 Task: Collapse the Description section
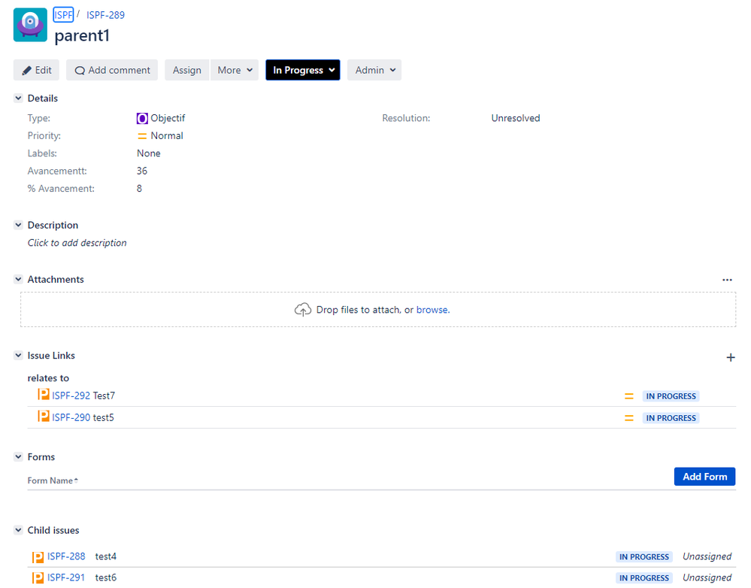18,226
